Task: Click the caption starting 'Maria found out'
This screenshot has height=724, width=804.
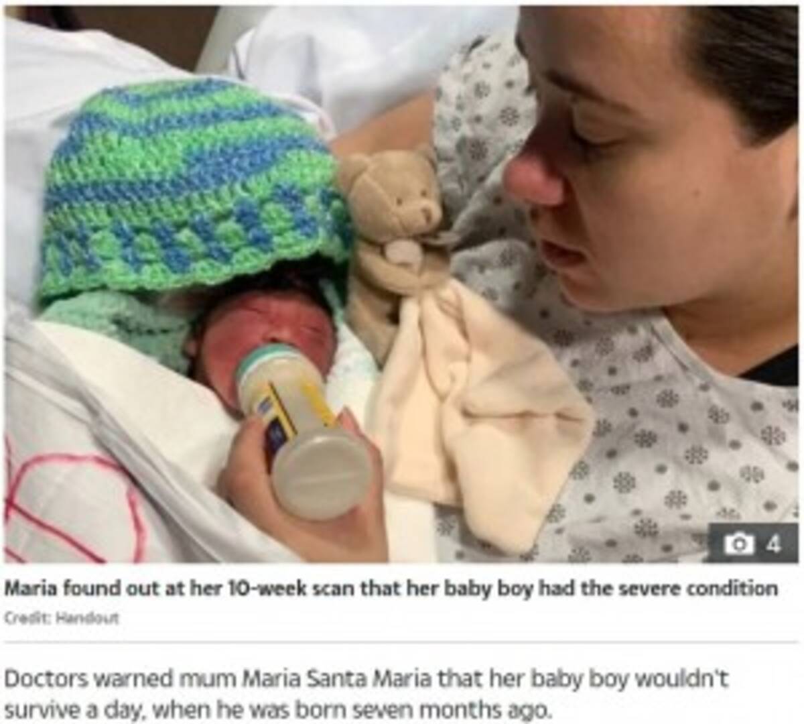Action: 391,589
